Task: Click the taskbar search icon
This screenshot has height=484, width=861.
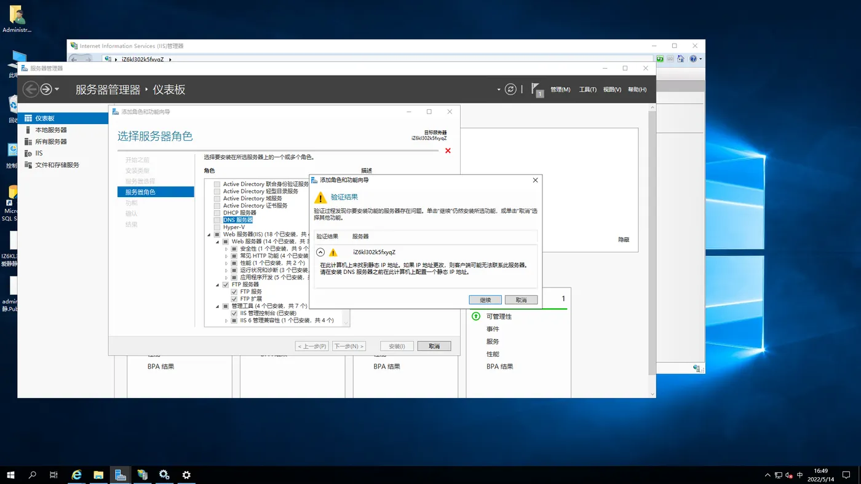Action: click(33, 475)
